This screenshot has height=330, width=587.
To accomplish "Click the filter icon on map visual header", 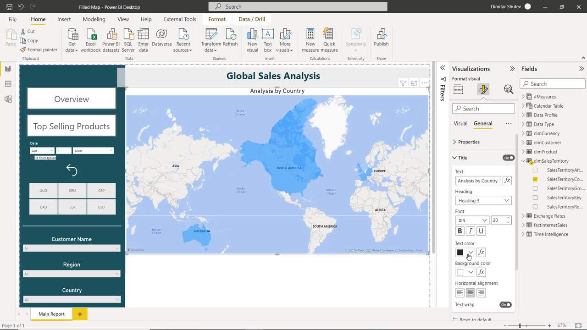I will (x=403, y=83).
